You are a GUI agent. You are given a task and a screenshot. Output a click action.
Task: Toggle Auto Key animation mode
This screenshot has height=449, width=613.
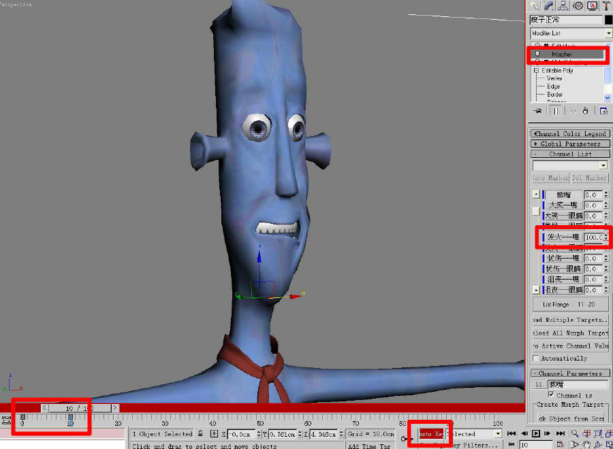click(431, 434)
